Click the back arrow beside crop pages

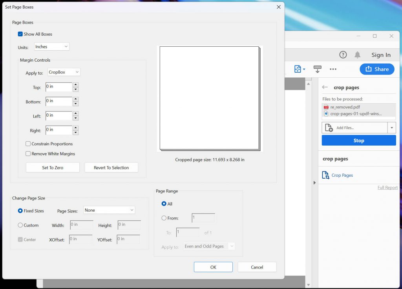pyautogui.click(x=325, y=87)
